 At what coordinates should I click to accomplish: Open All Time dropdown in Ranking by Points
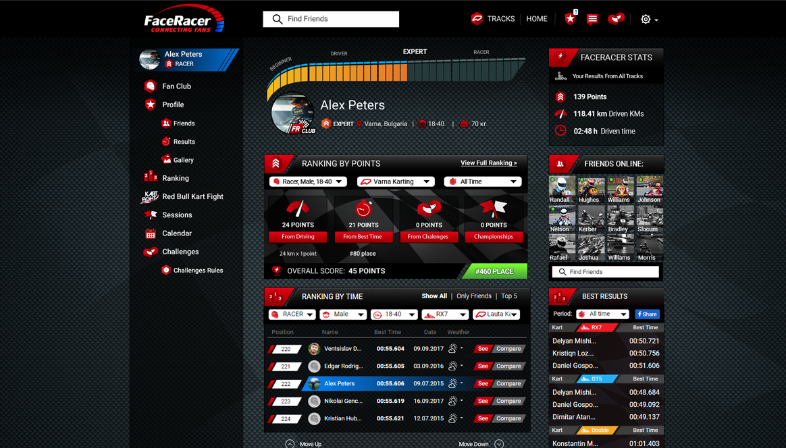click(x=483, y=182)
